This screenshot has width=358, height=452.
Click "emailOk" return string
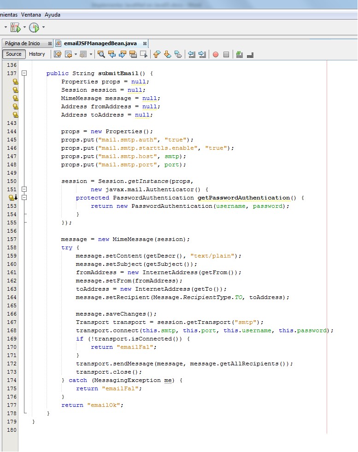(x=104, y=405)
